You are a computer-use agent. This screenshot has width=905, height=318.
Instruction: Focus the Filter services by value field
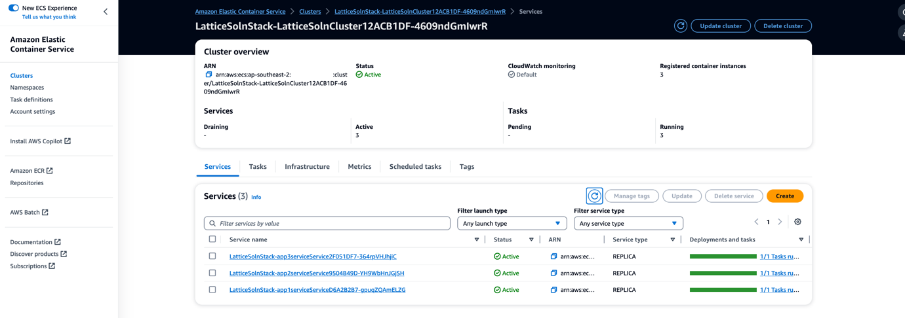coord(327,223)
